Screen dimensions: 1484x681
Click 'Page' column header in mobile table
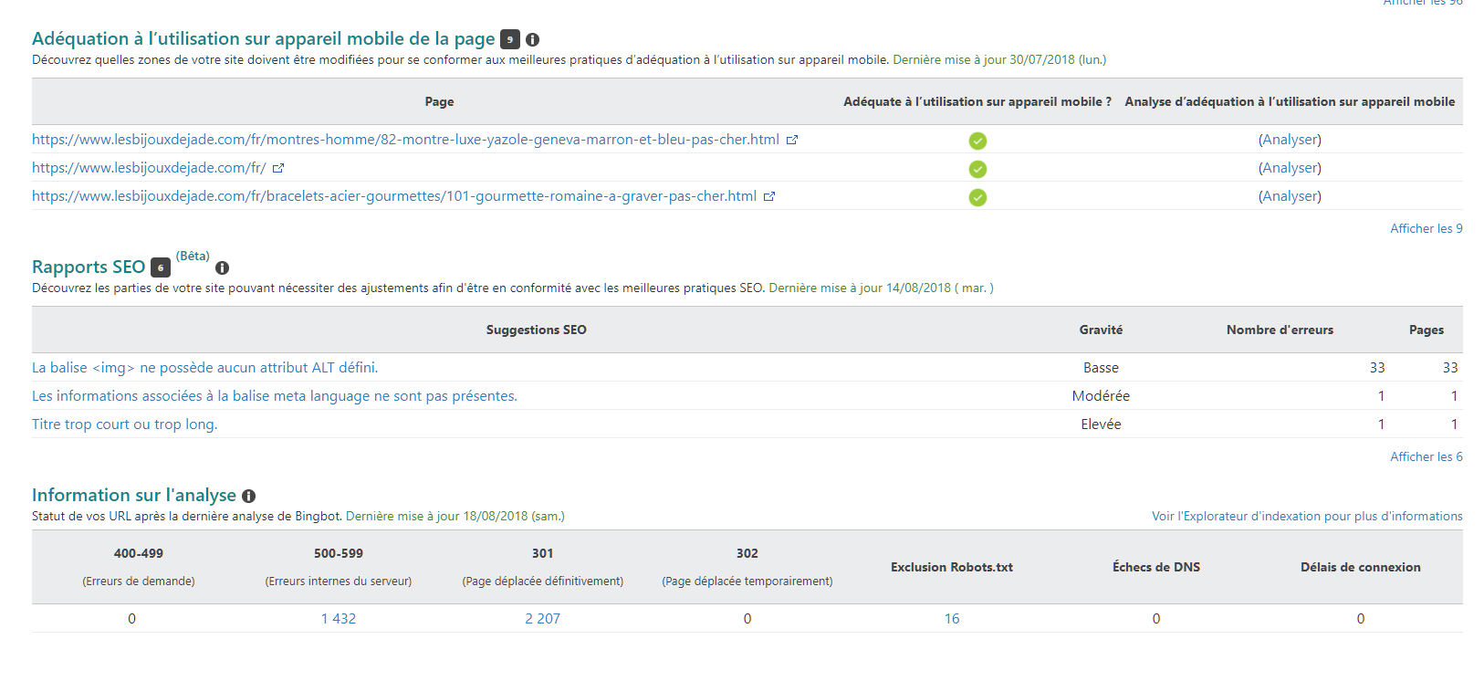click(x=439, y=101)
